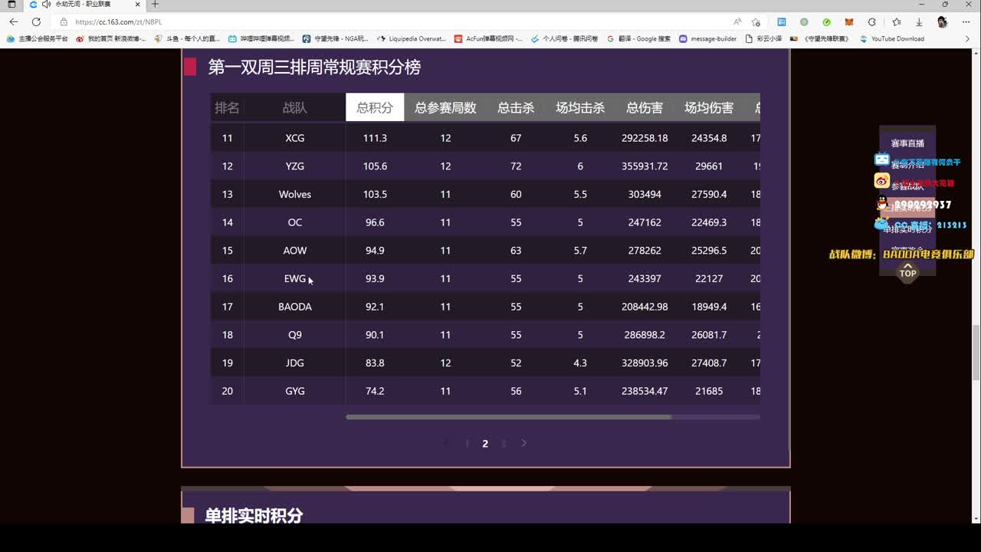Open the 赛事直播 link in the sidebar
Viewport: 981px width, 552px height.
point(908,142)
